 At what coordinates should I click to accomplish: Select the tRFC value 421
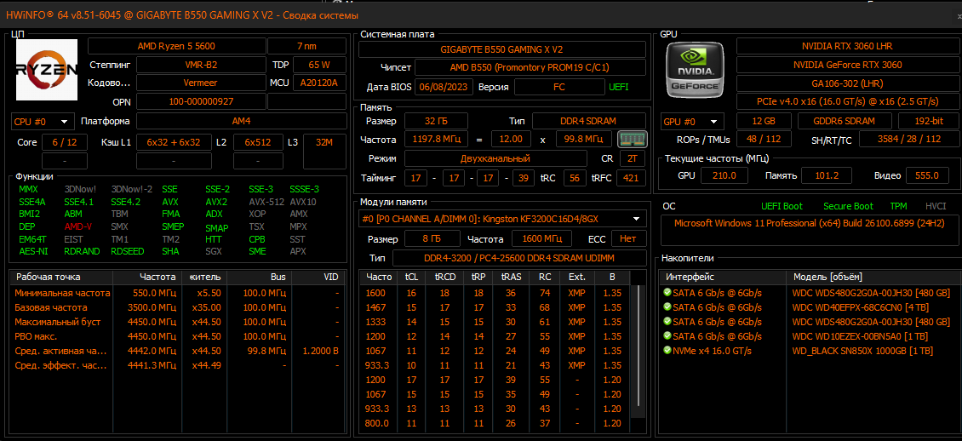[x=632, y=179]
